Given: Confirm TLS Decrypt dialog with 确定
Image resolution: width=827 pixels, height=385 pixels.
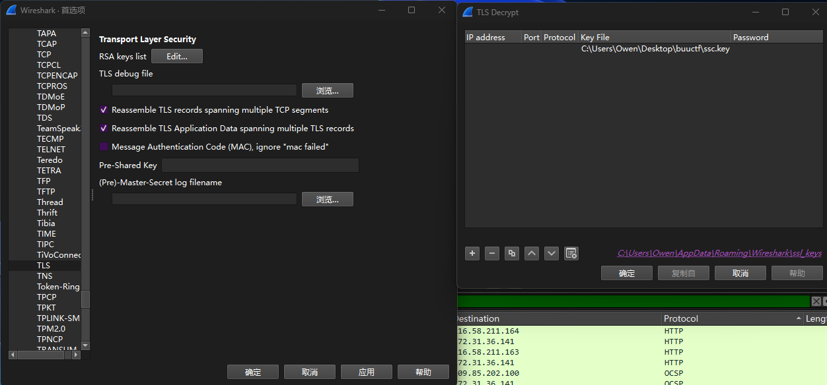Looking at the screenshot, I should 627,273.
